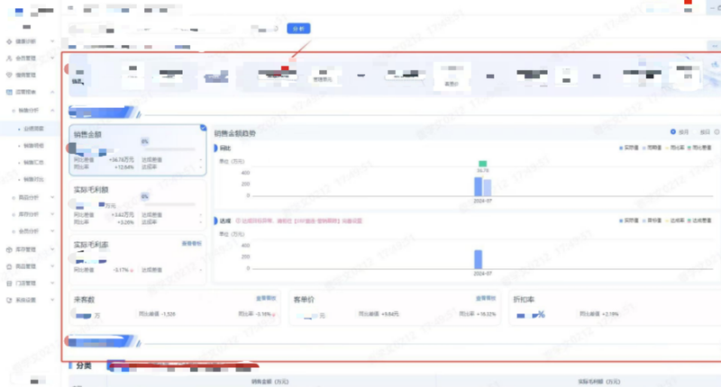The width and height of the screenshot is (721, 387).
Task: Expand the 商品分析 submenu chevron
Action: coord(52,197)
